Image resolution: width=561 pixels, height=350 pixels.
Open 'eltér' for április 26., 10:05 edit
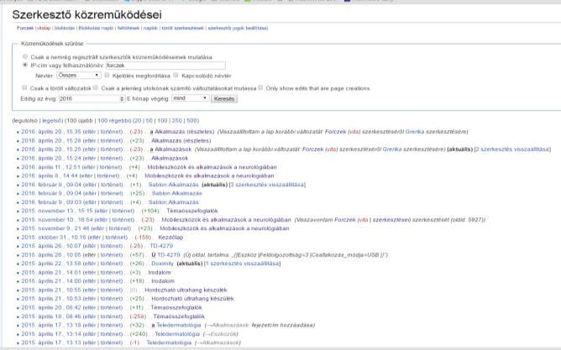click(90, 254)
